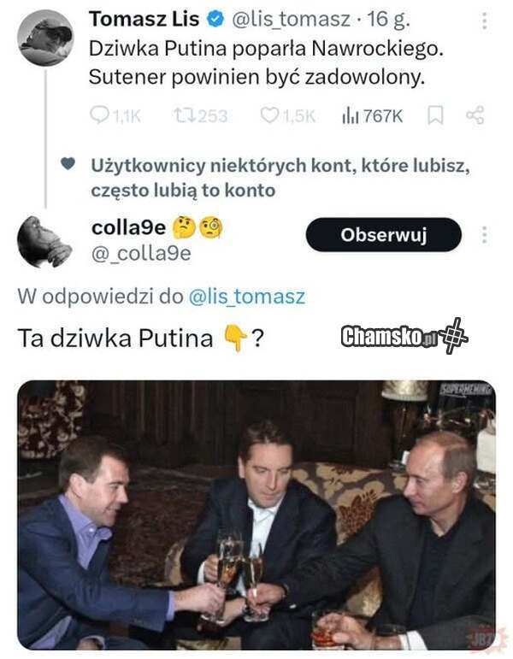Screen dimensions: 513x659
Task: Click the share icon on the tweet
Action: point(475,115)
